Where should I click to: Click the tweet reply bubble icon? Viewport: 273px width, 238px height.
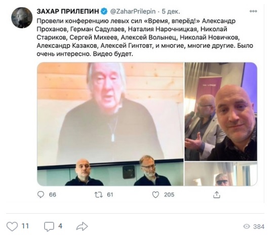pyautogui.click(x=41, y=194)
